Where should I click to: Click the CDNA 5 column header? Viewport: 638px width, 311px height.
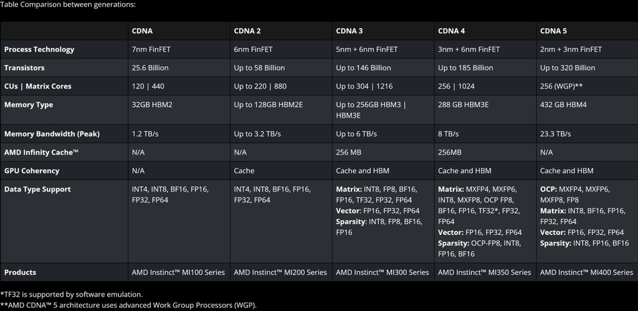click(553, 31)
